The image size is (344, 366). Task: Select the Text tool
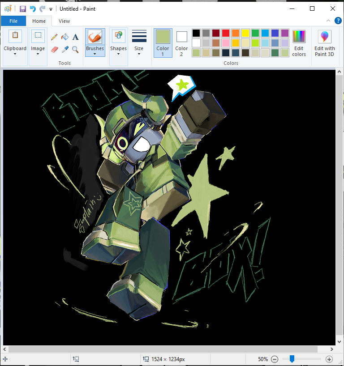click(x=75, y=37)
